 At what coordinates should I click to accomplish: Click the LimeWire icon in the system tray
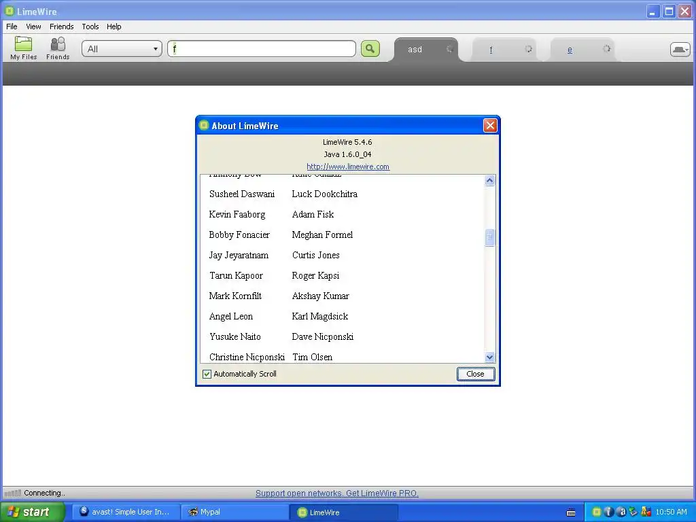(597, 512)
